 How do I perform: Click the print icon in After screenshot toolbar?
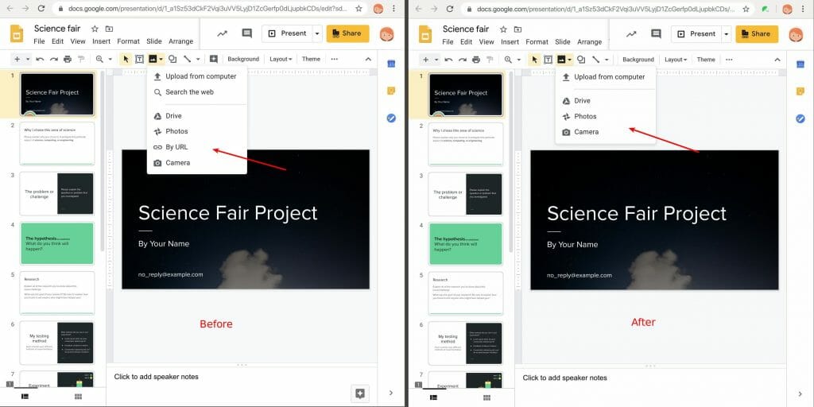[x=476, y=60]
